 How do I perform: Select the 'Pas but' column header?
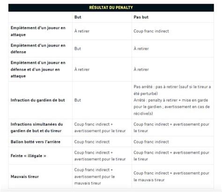pyautogui.click(x=141, y=17)
